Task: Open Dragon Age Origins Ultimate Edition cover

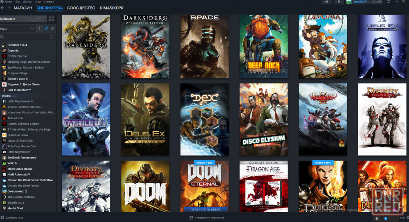Action: (264, 186)
